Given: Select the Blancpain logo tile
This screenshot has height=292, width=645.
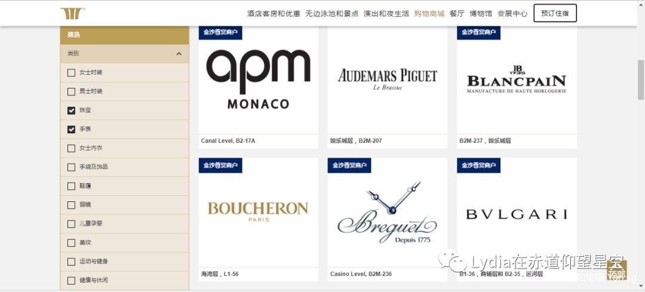Looking at the screenshot, I should tap(517, 87).
